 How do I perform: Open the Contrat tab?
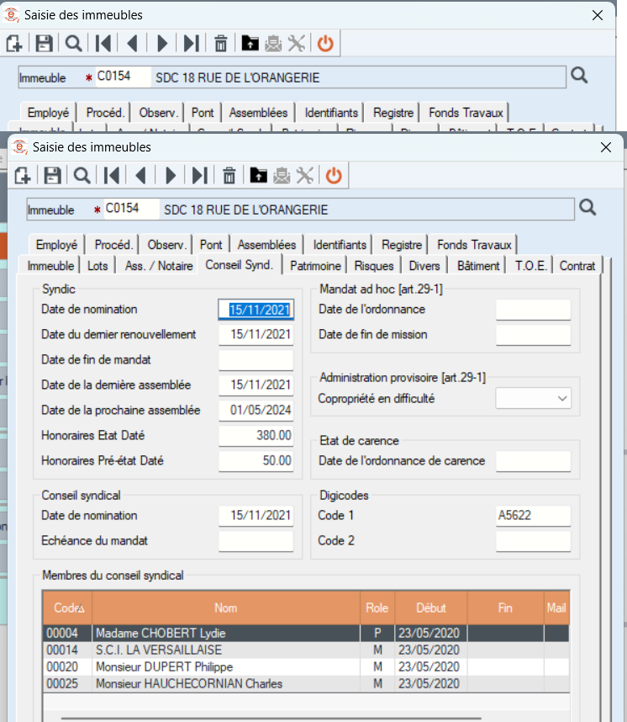577,266
